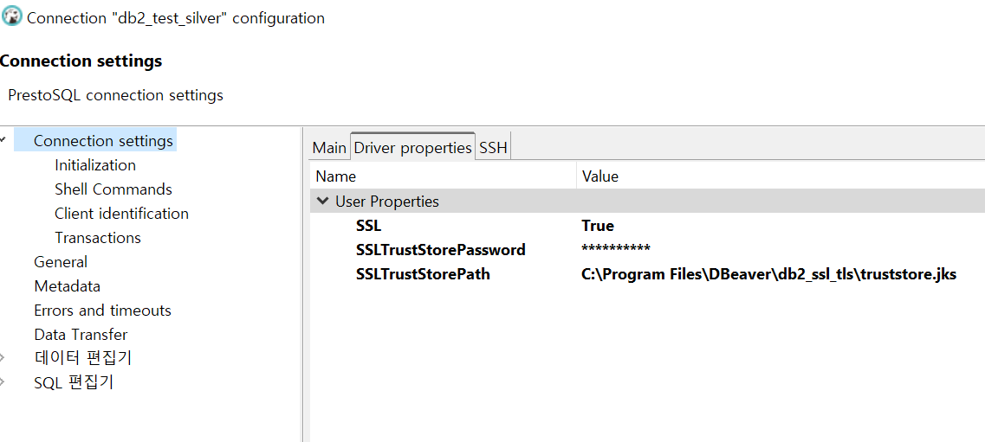Select the Driver properties tab
Screen dimensions: 985x442
412,147
